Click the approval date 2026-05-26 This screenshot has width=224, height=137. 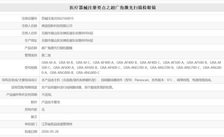[x=50, y=132]
